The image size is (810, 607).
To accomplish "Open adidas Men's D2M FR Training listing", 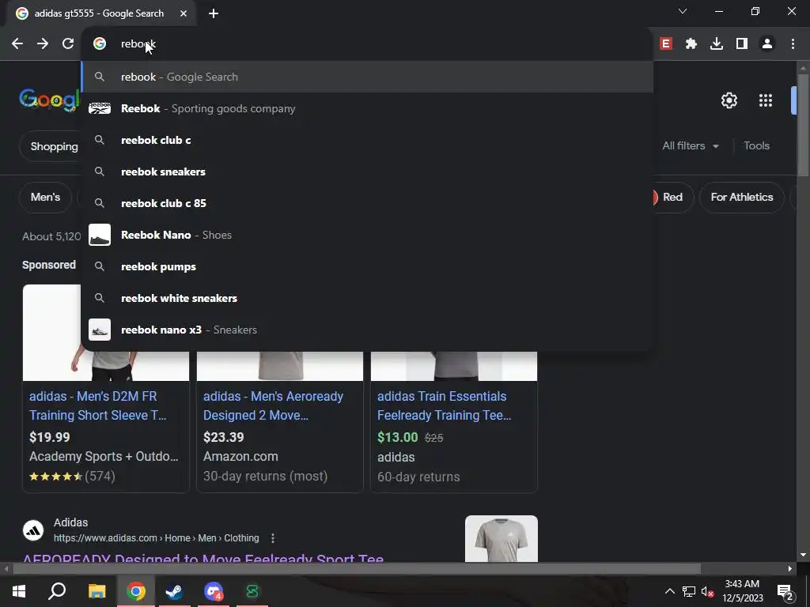I will [x=97, y=405].
